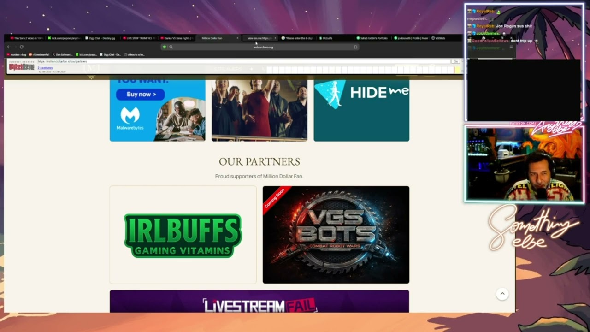Click the LivestreamFail banner

point(260,302)
